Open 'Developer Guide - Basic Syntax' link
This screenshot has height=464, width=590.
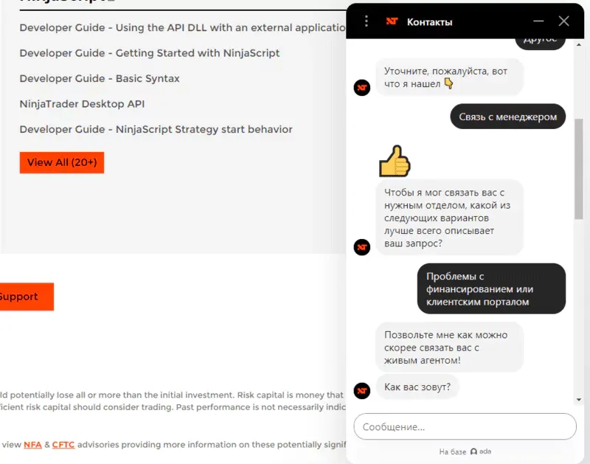100,78
